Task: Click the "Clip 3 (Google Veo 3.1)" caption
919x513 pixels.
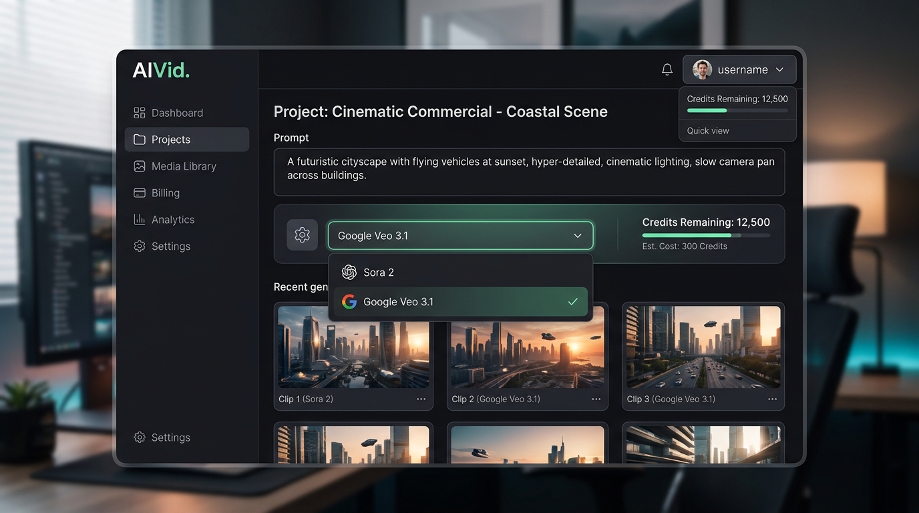Action: tap(671, 399)
